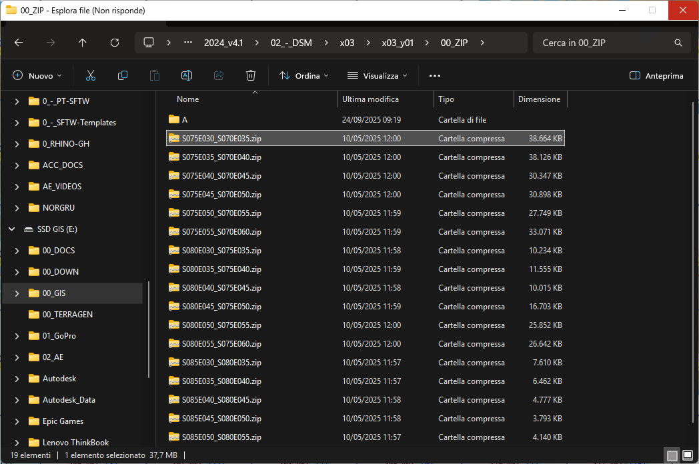Select the Rename icon
Viewport: 699px width, 464px height.
point(186,75)
